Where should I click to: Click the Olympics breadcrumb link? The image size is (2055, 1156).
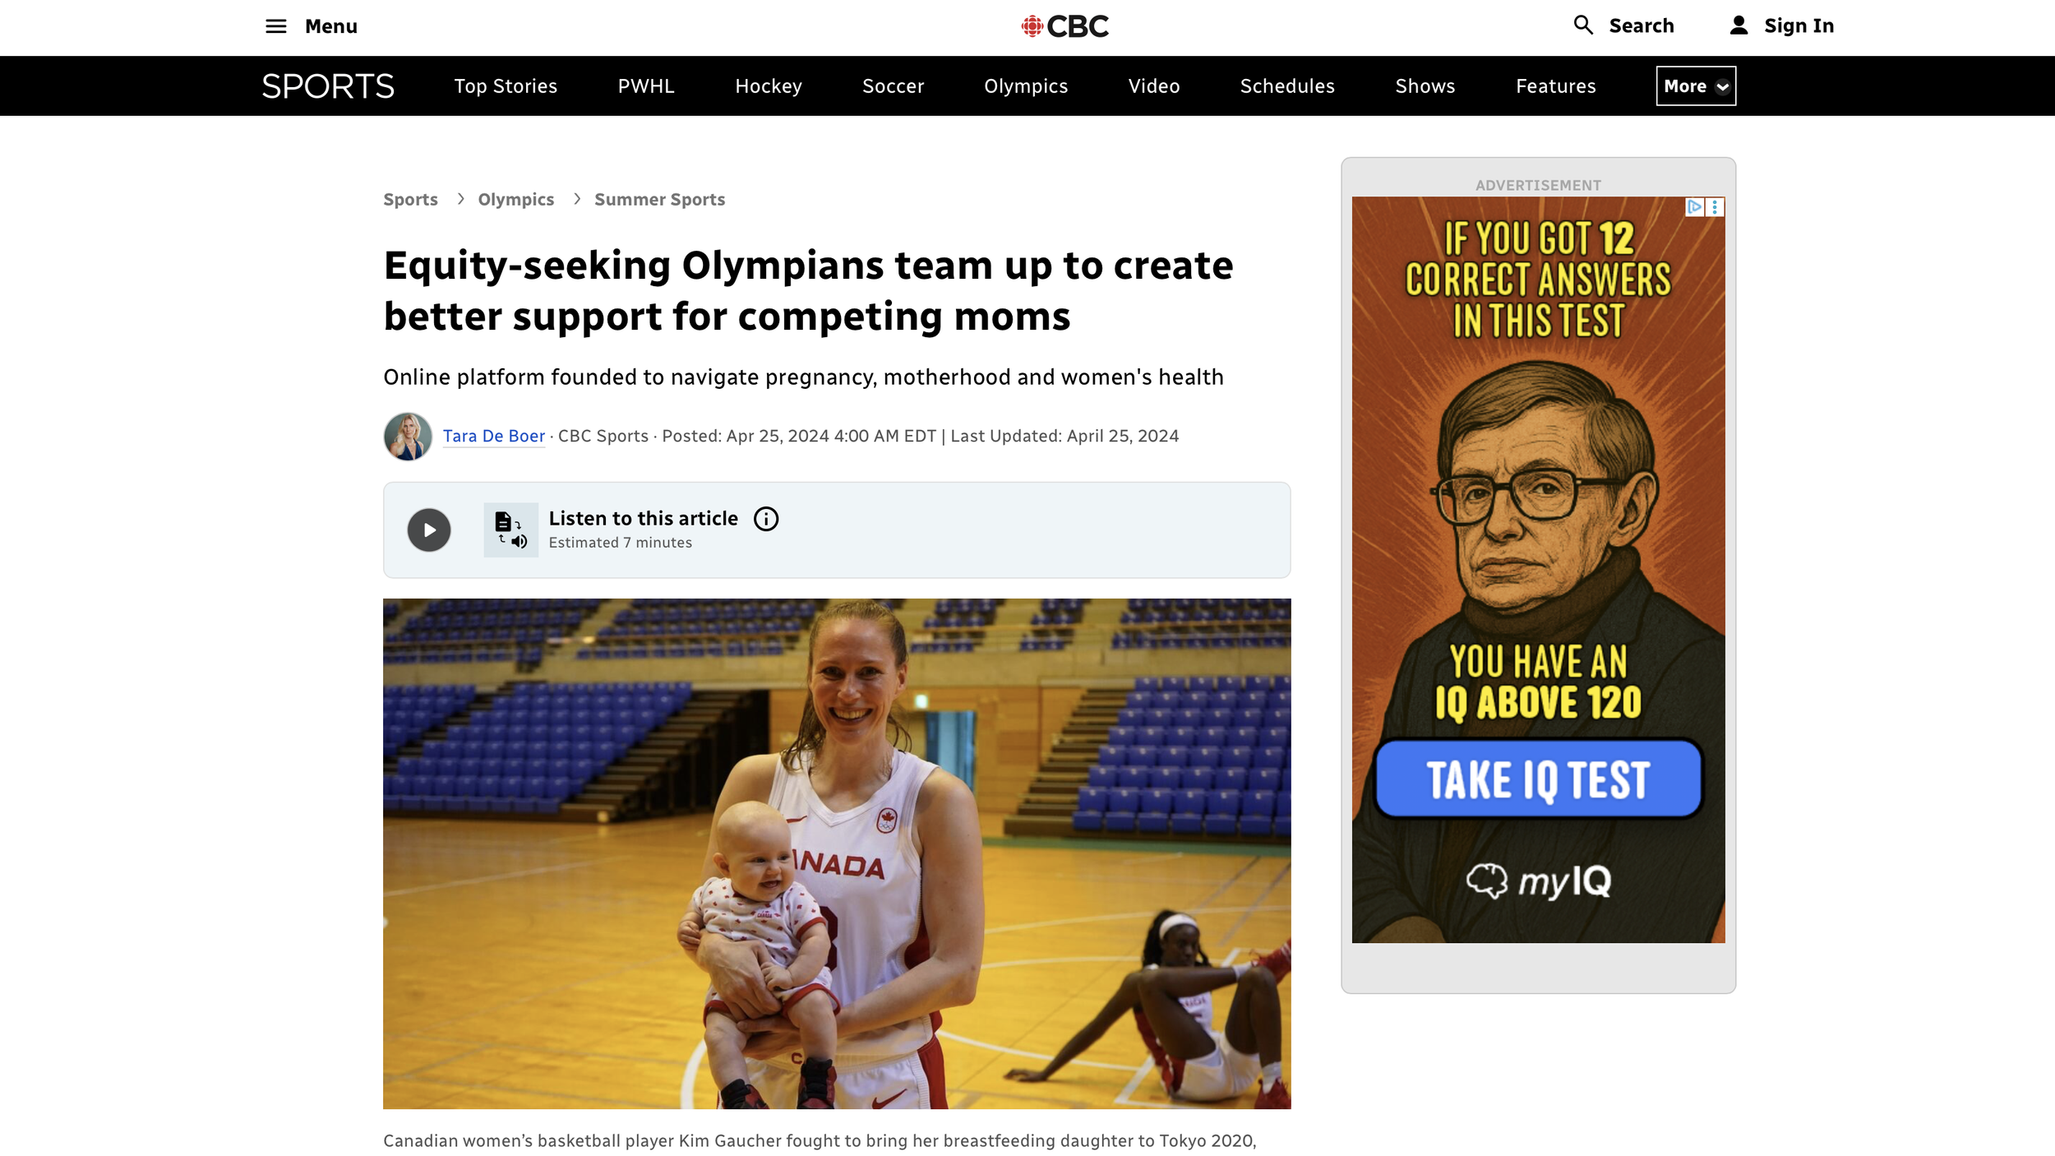(516, 200)
